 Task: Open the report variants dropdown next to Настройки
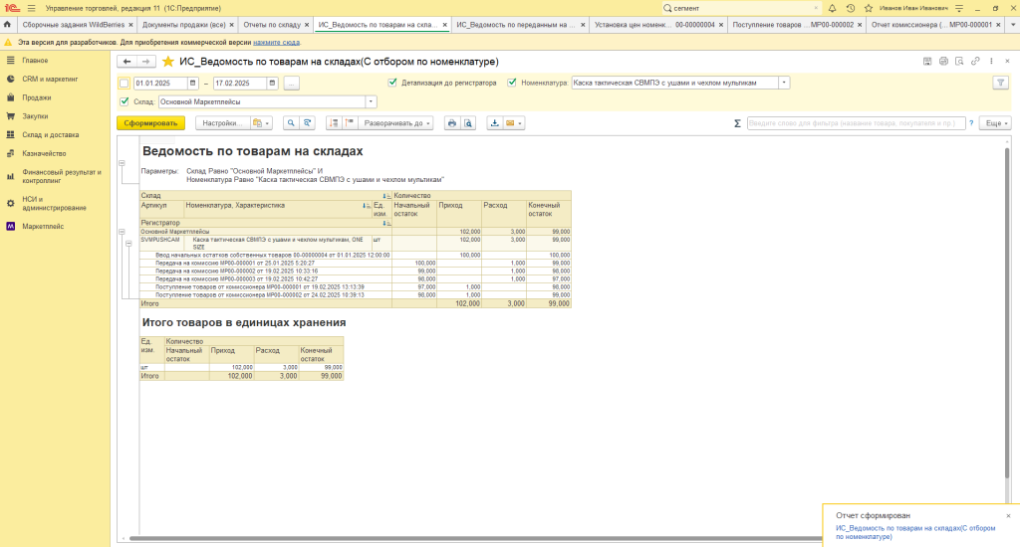click(262, 122)
